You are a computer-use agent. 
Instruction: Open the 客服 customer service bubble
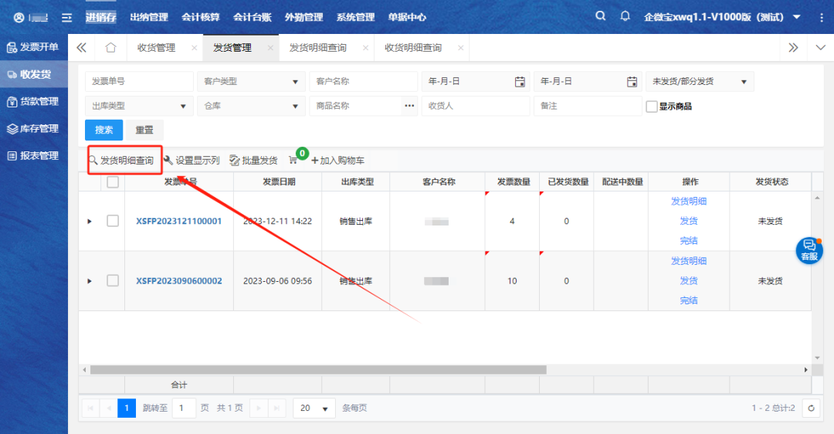(809, 250)
